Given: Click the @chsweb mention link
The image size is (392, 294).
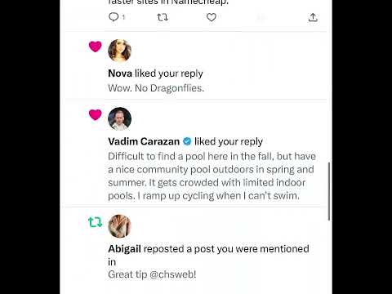Looking at the screenshot, I should coord(172,274).
